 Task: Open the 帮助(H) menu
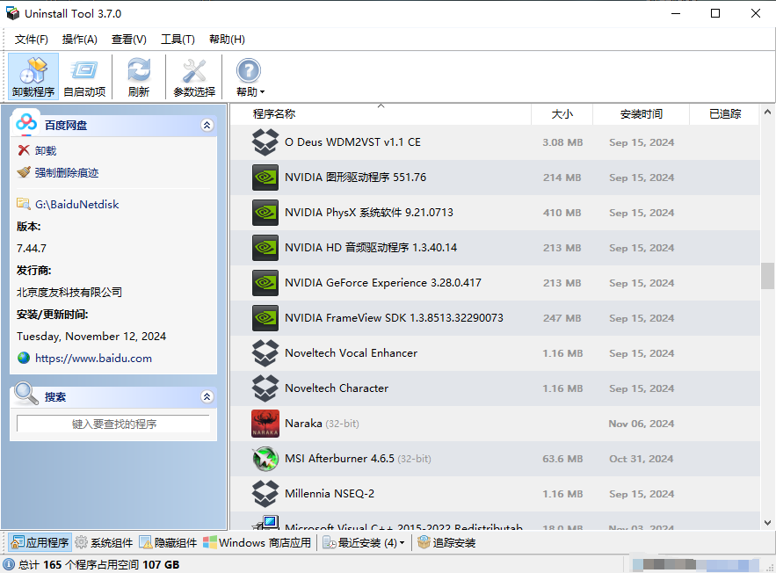227,39
